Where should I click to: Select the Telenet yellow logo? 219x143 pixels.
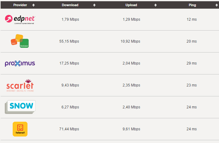20,129
